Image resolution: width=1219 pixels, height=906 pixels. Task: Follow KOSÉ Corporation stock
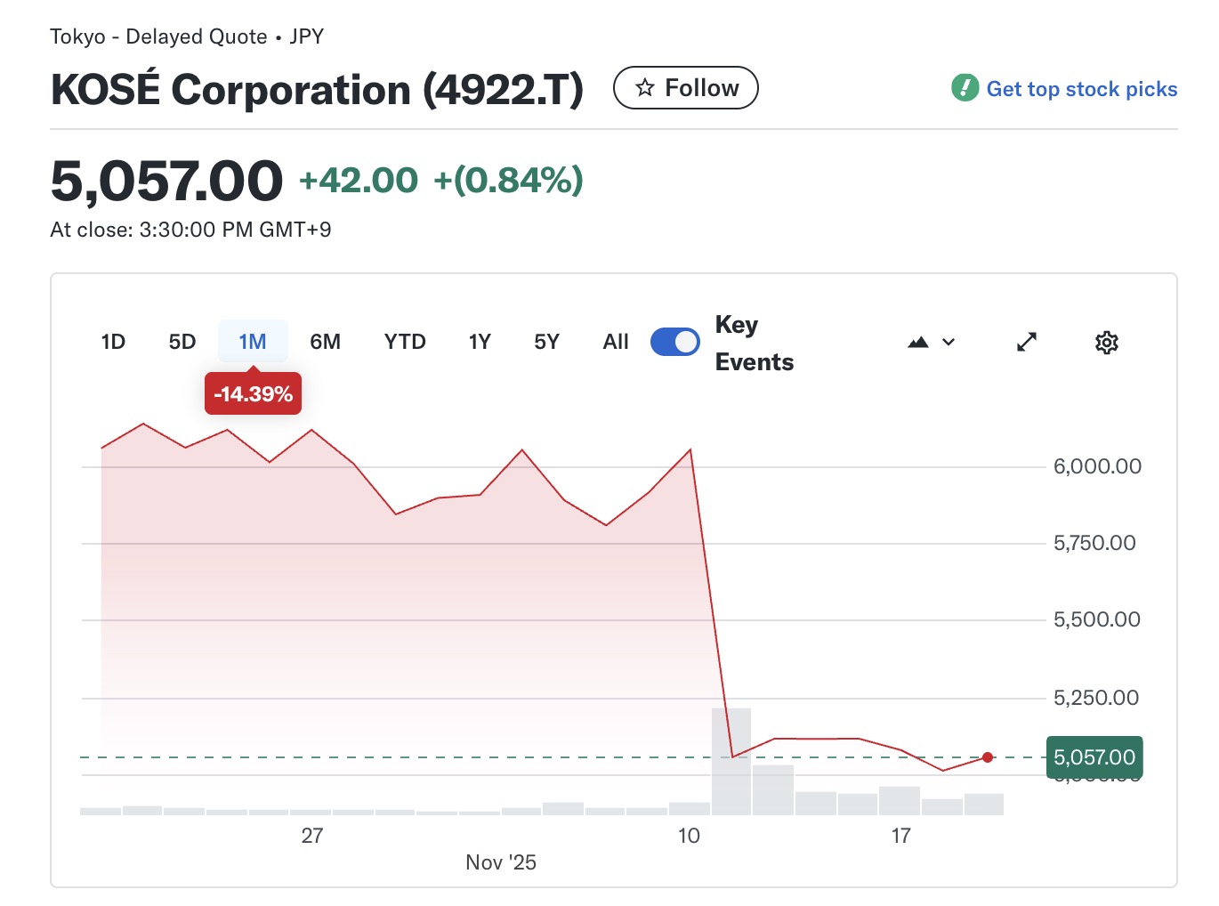686,88
